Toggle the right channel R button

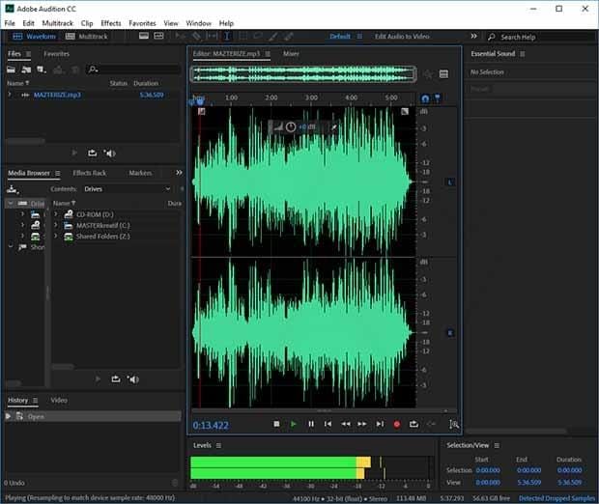tap(450, 333)
